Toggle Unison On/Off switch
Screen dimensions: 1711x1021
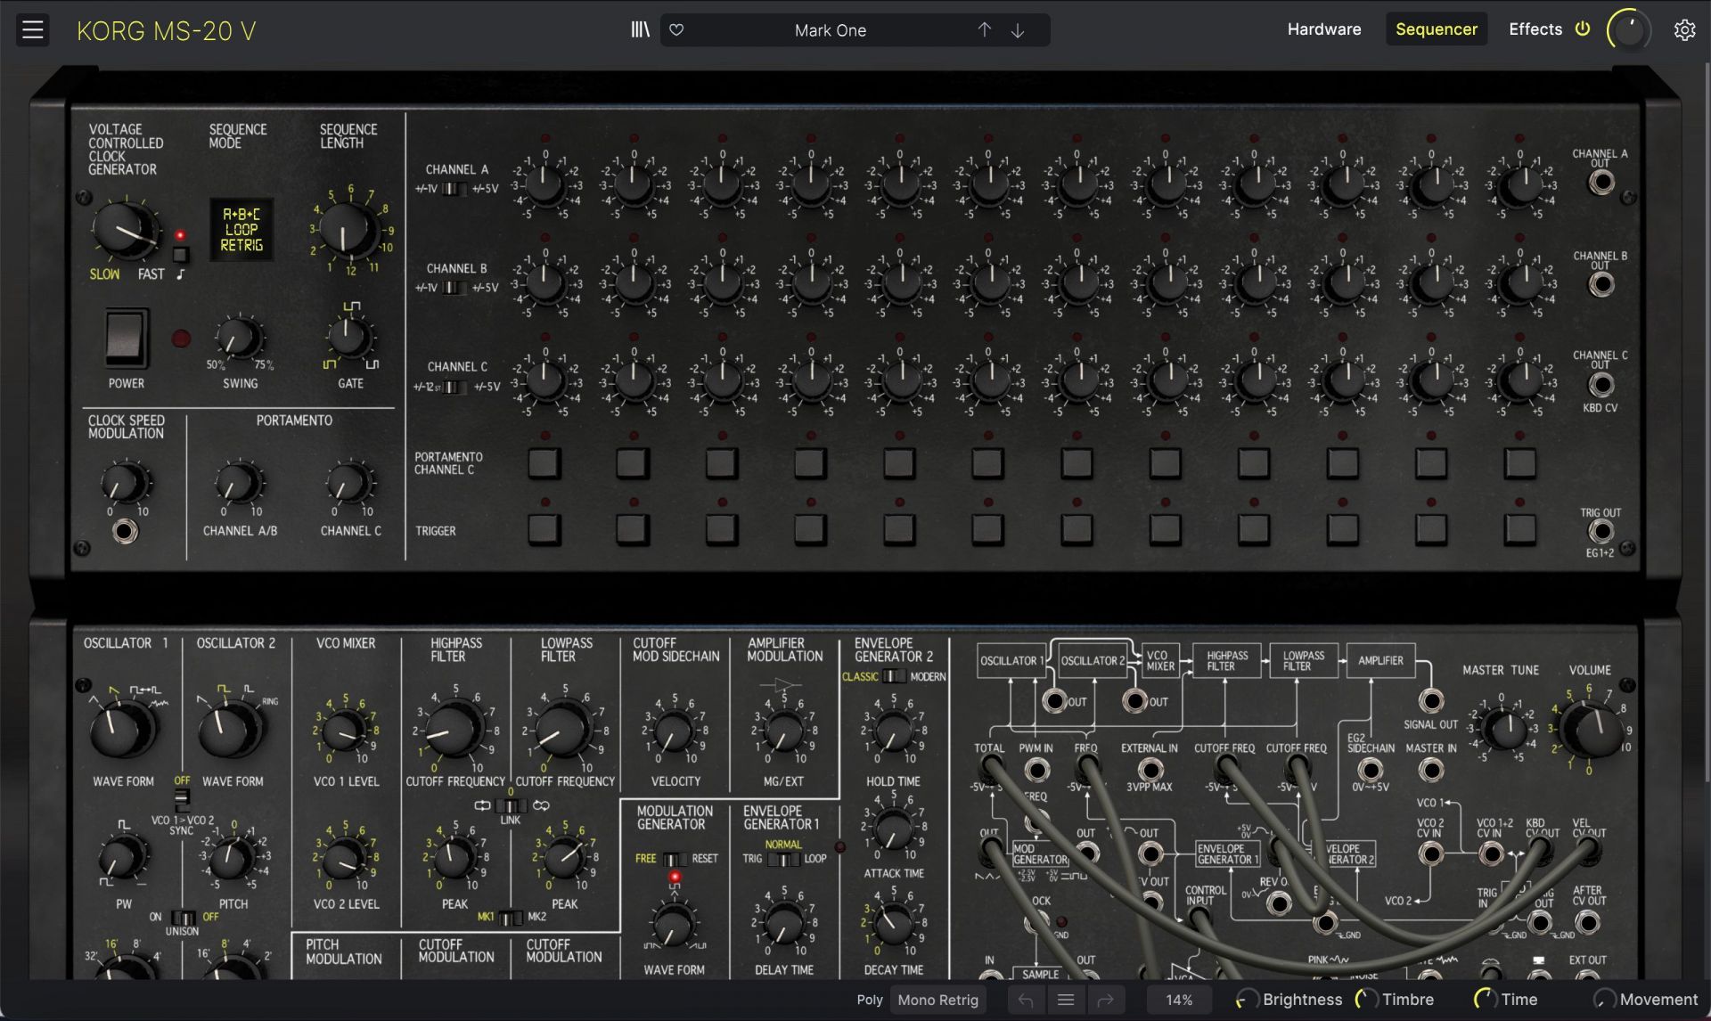point(183,917)
